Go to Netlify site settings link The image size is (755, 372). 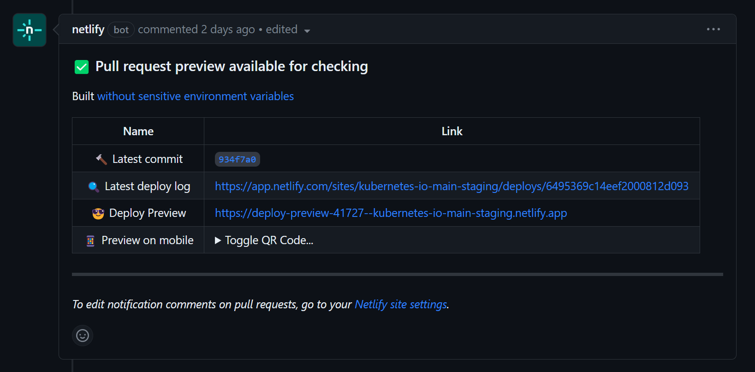tap(400, 305)
